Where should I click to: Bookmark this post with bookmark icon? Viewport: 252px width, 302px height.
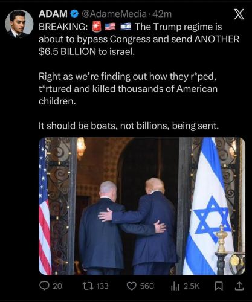219,286
